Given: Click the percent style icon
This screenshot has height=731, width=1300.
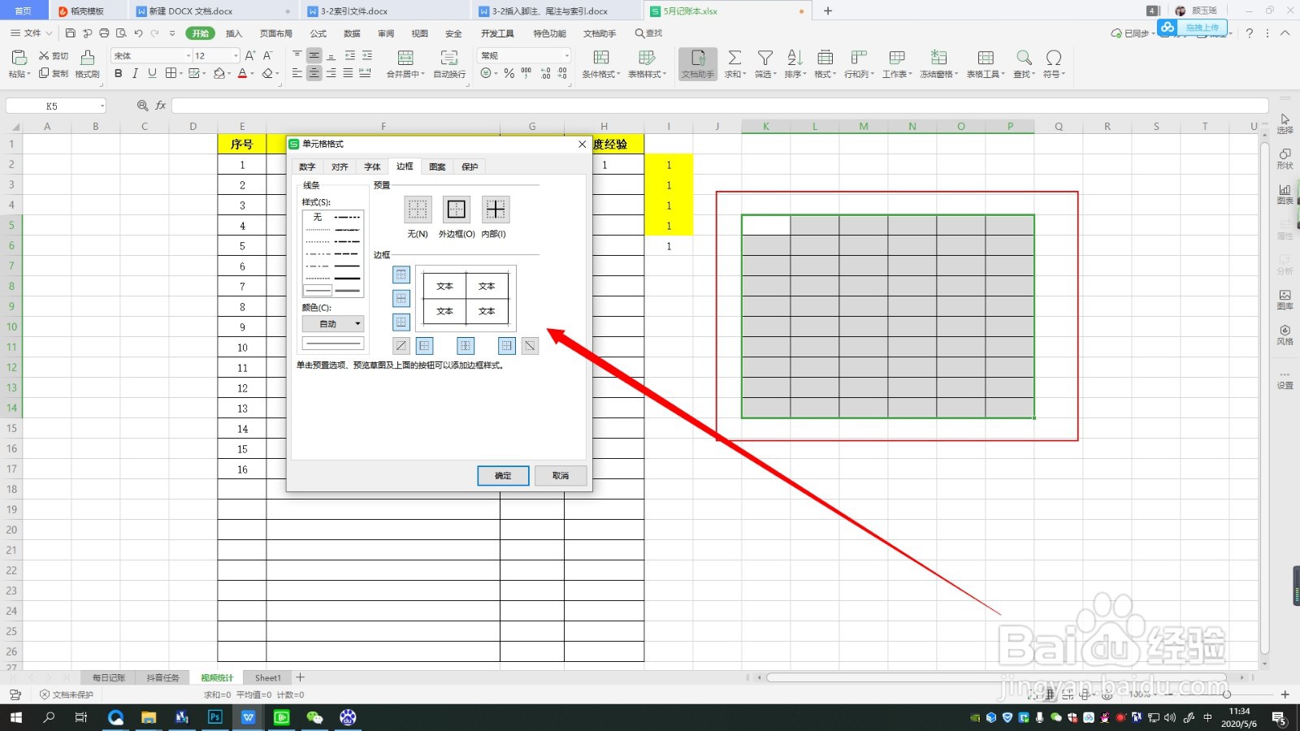Looking at the screenshot, I should click(x=509, y=73).
